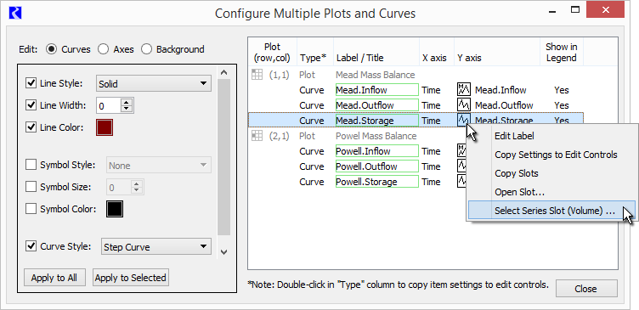639x310 pixels.
Task: Click the Type* column header
Action: point(315,52)
